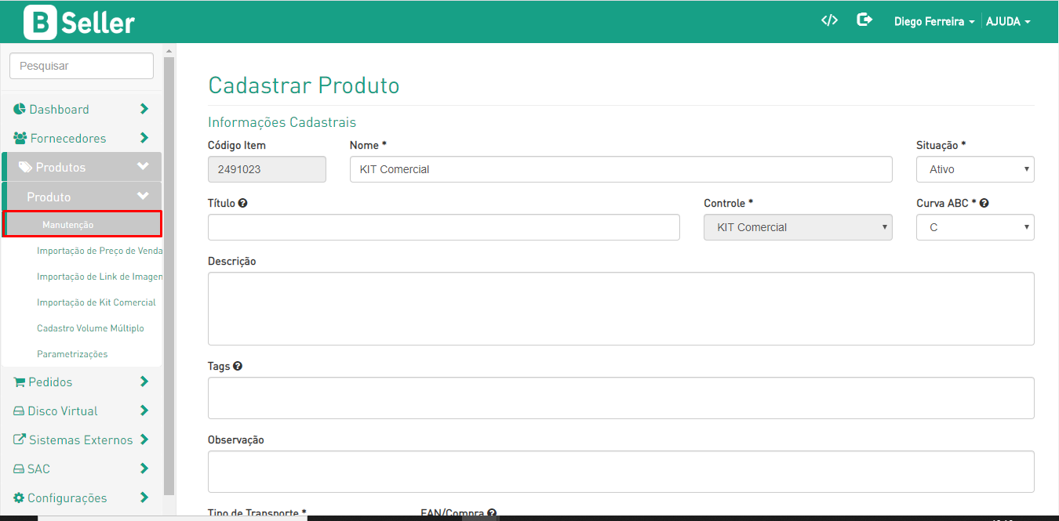Click the code brackets icon in header
The height and width of the screenshot is (521, 1059).
(829, 20)
